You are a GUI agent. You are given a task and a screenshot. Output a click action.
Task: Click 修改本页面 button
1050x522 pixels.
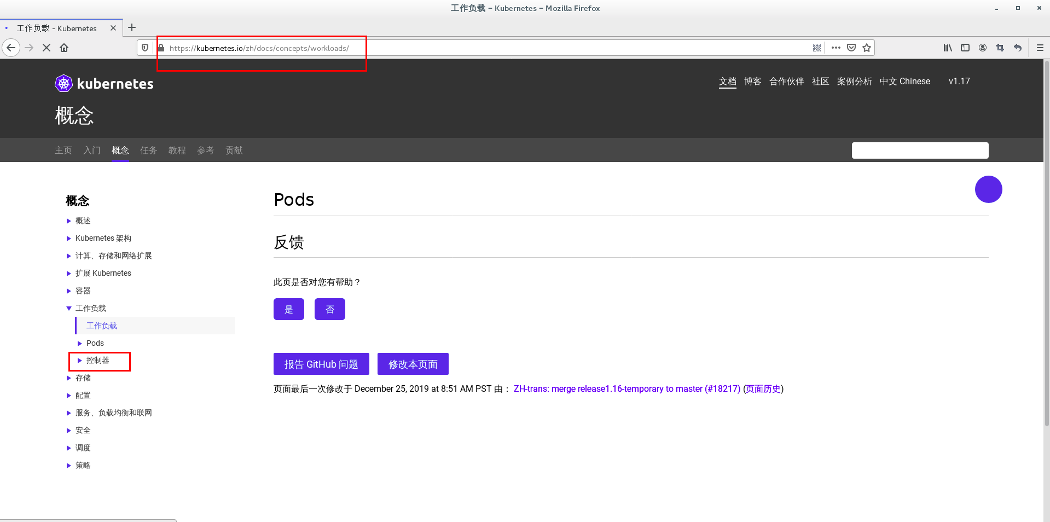coord(413,364)
